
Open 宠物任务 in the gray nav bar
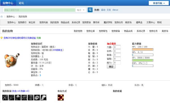tap(119, 22)
